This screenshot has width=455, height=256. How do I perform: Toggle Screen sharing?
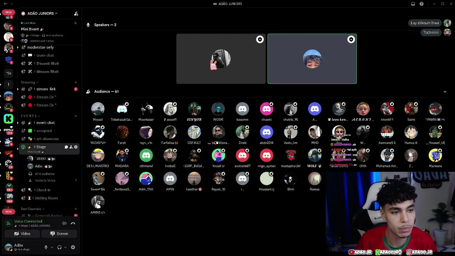click(x=59, y=234)
